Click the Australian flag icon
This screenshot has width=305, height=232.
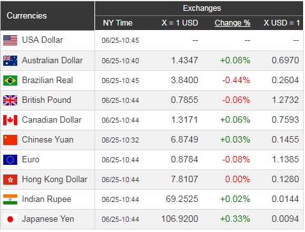10,61
